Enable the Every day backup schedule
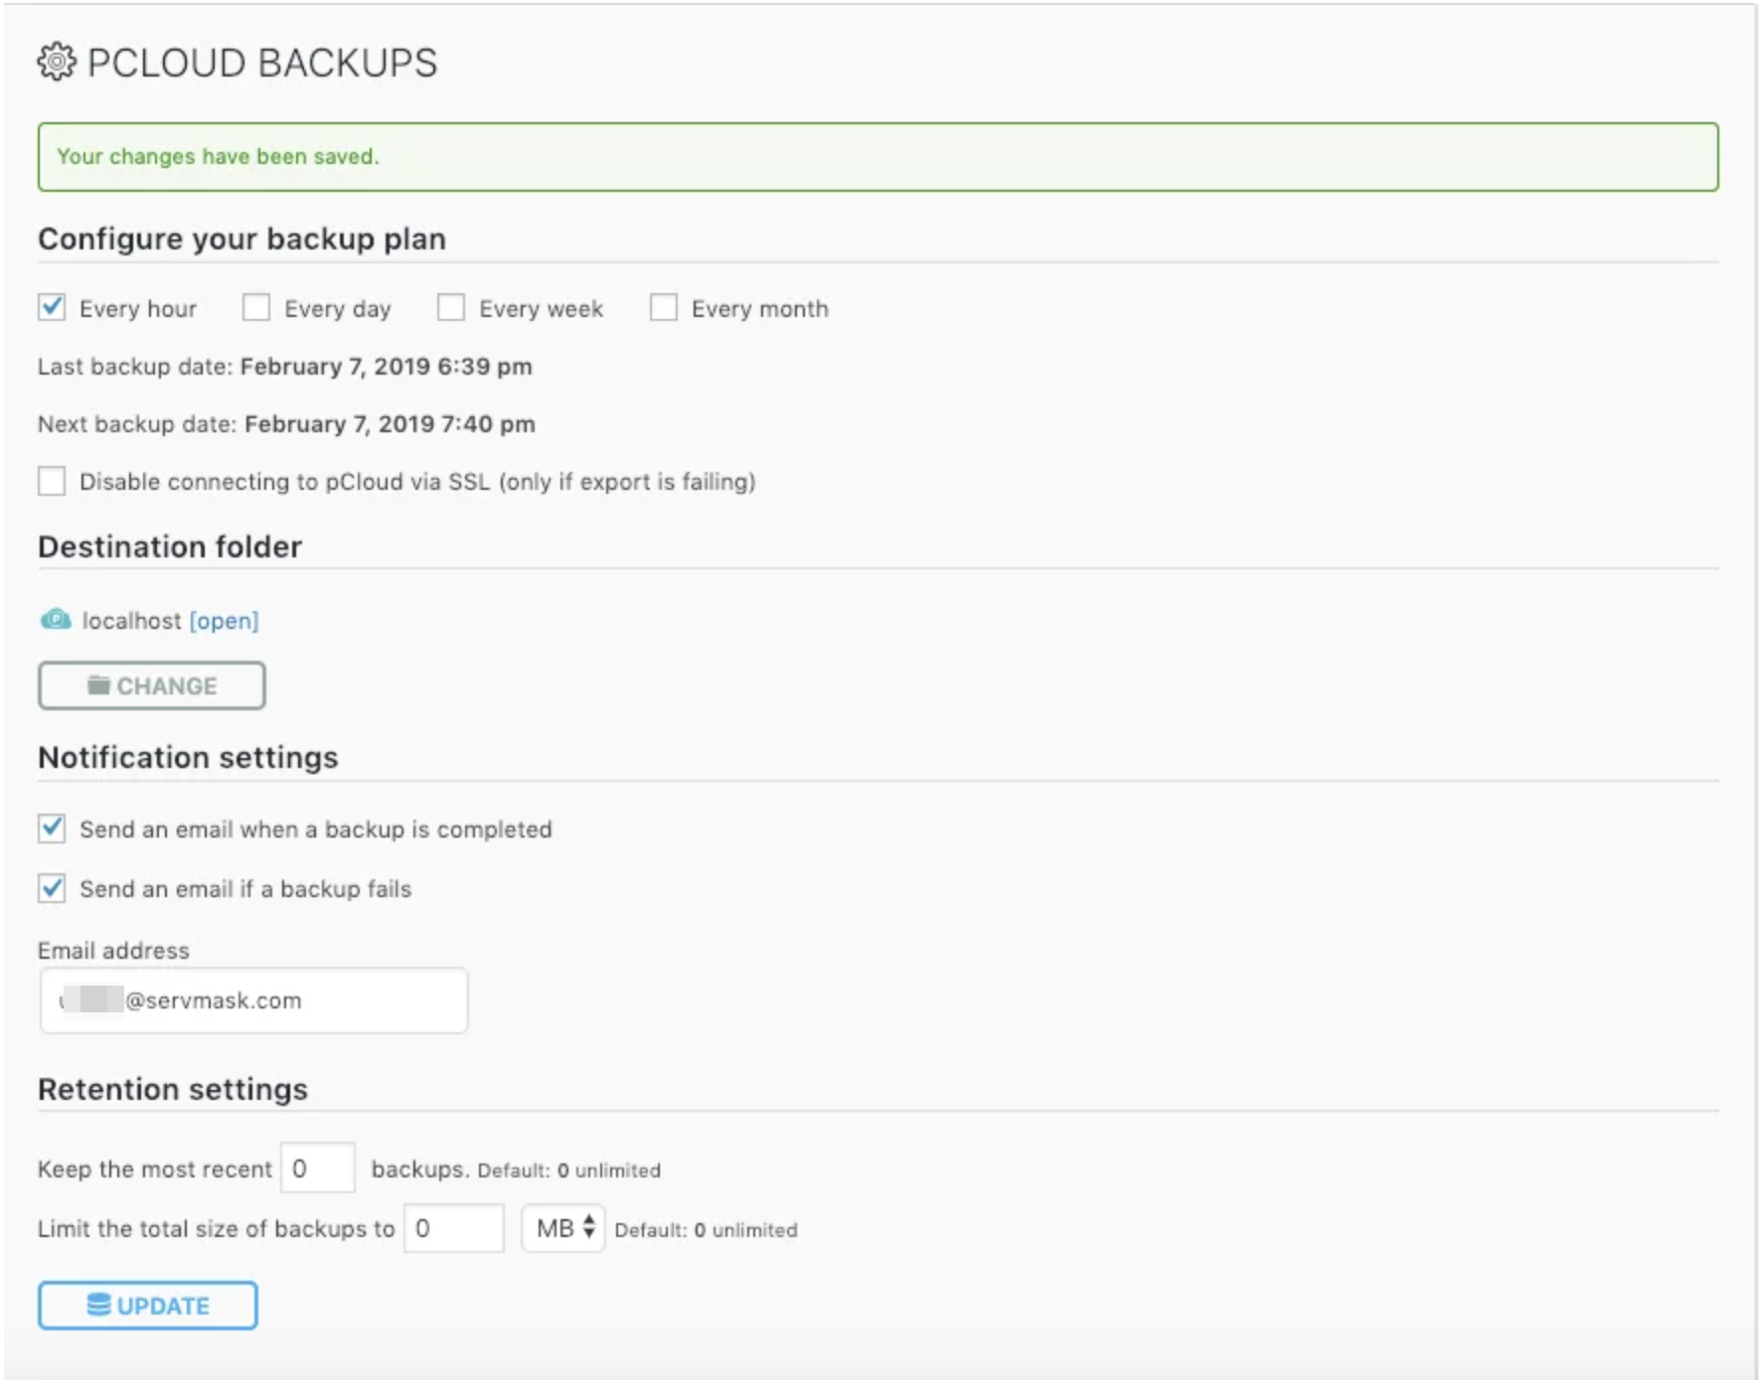 (256, 307)
